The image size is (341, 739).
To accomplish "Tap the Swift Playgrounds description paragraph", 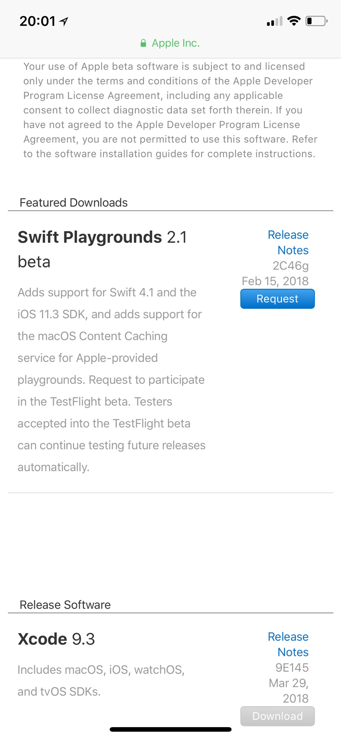I will click(112, 380).
